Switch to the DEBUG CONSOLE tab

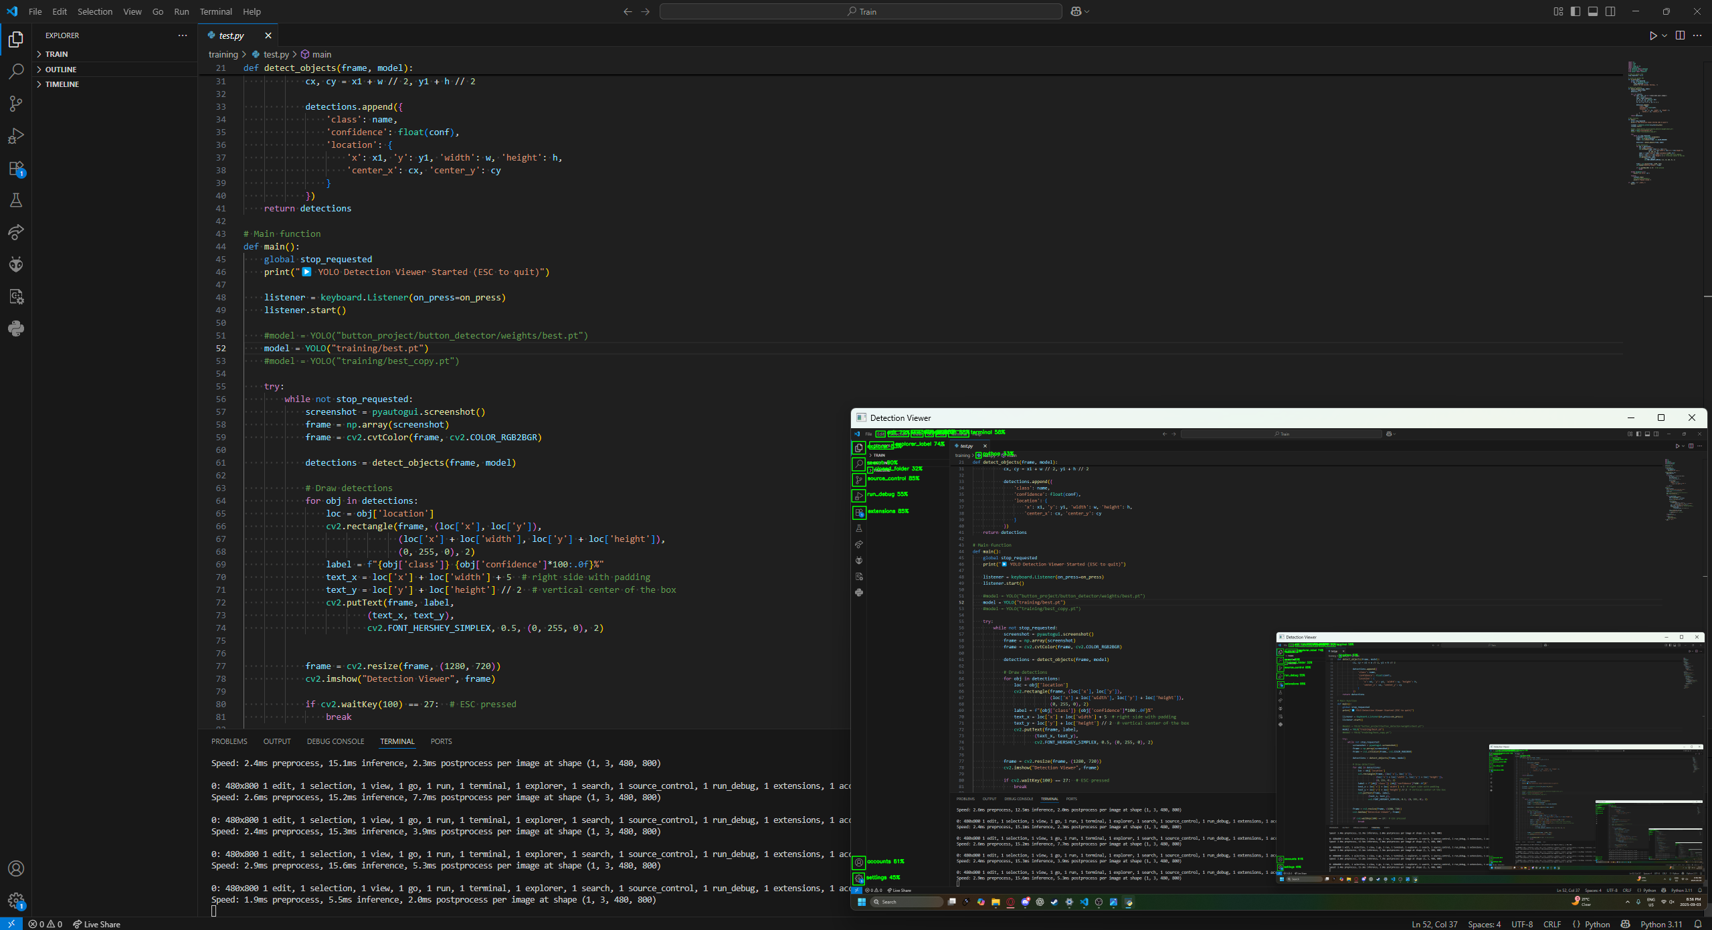335,741
